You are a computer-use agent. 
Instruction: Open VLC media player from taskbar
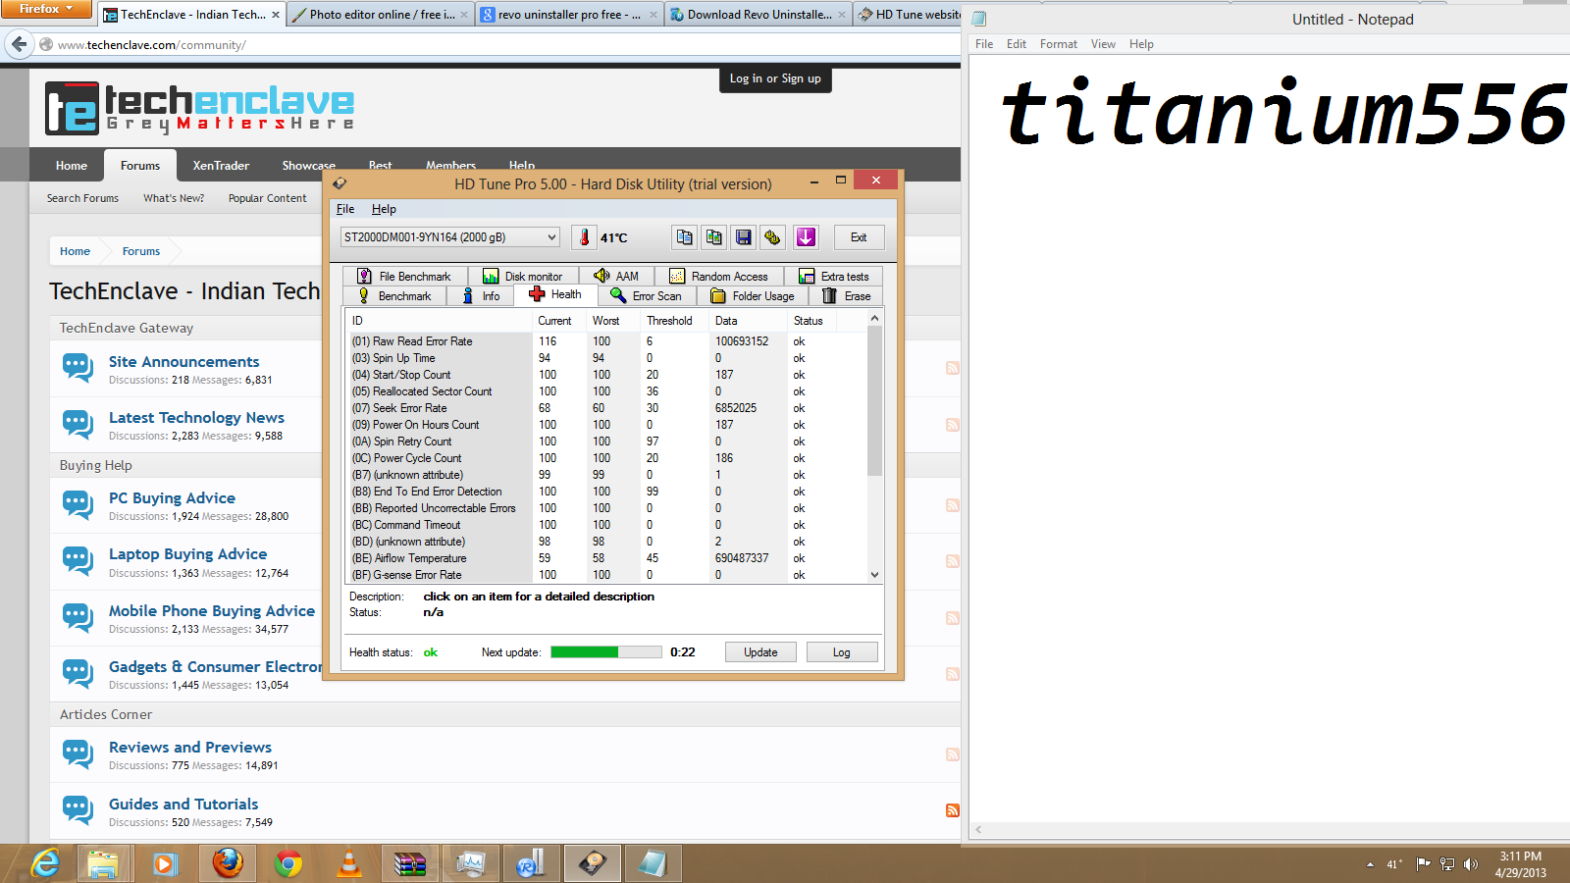(348, 863)
